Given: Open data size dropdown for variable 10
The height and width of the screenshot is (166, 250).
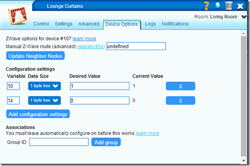Looking at the screenshot, I should [44, 86].
